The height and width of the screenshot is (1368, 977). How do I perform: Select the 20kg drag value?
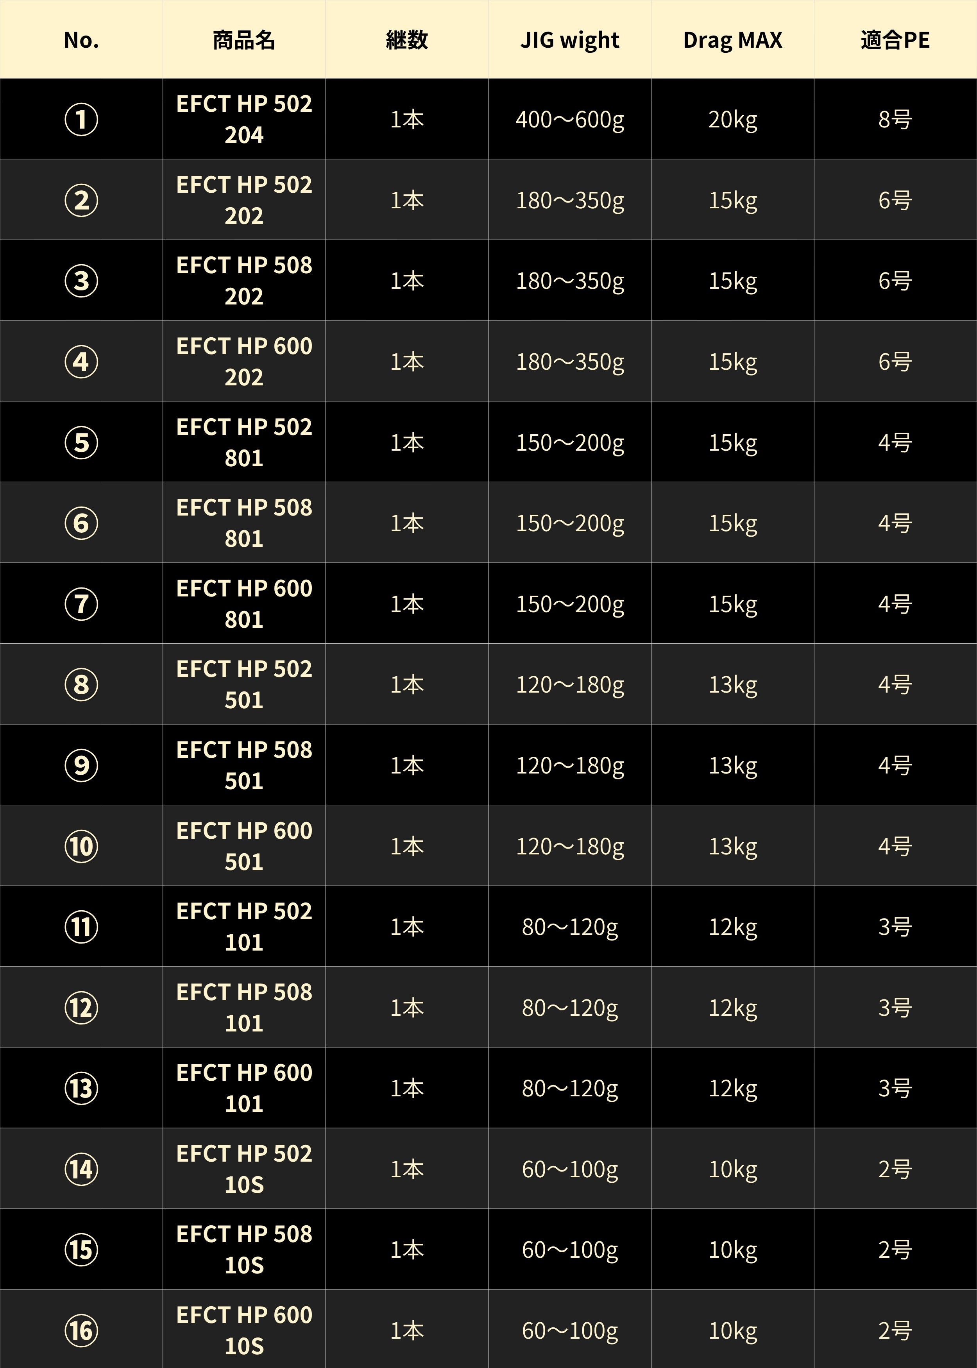pos(733,119)
